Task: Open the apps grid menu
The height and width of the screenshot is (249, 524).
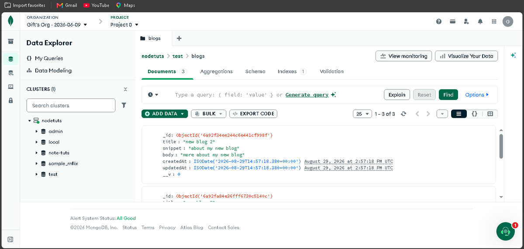Action: (494, 21)
